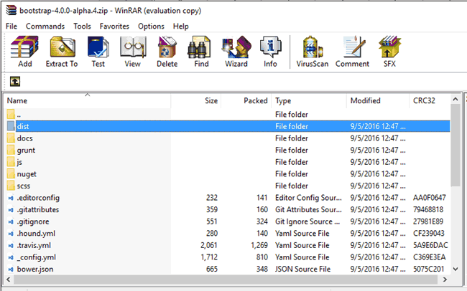Click the vertical scrollbar down arrow

[456, 269]
